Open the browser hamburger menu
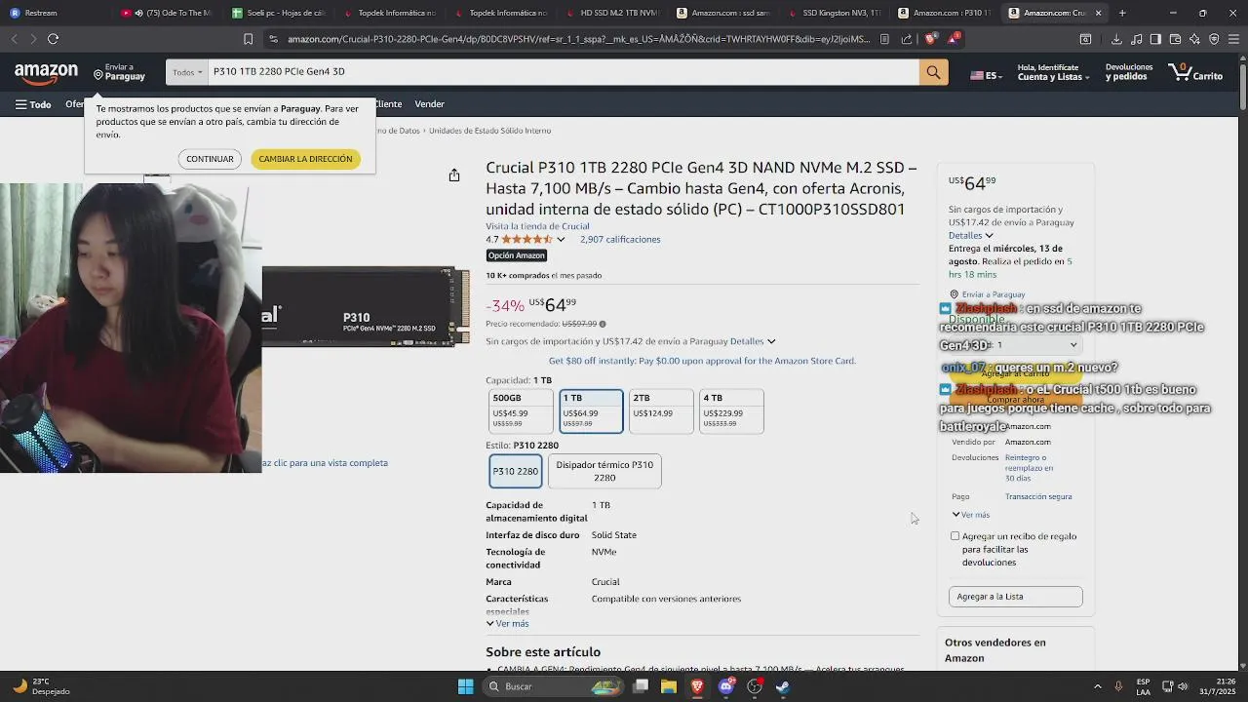Image resolution: width=1248 pixels, height=702 pixels. pyautogui.click(x=1233, y=39)
